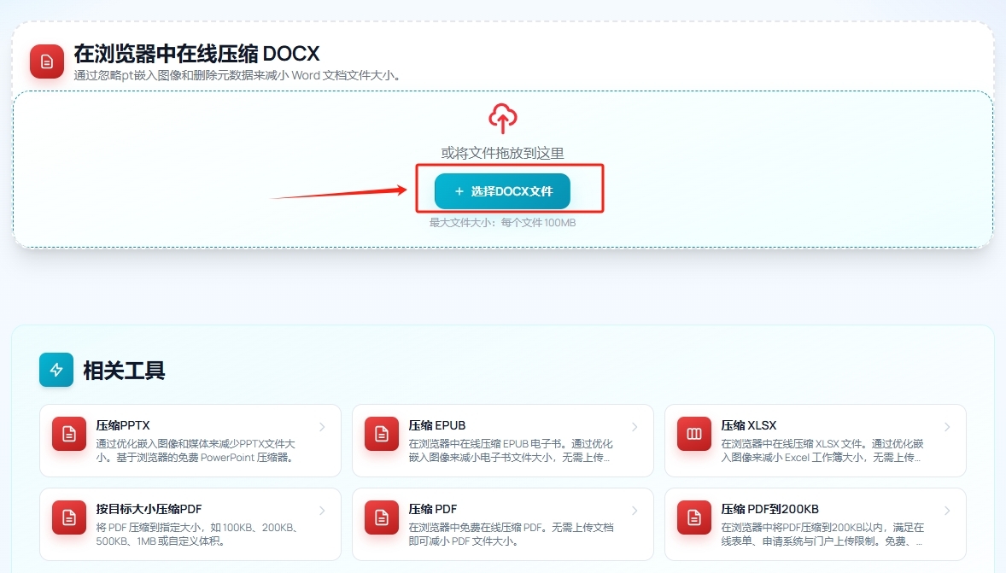Open the 压缩PPTX card chevron arrow
This screenshot has width=1006, height=573.
322,427
